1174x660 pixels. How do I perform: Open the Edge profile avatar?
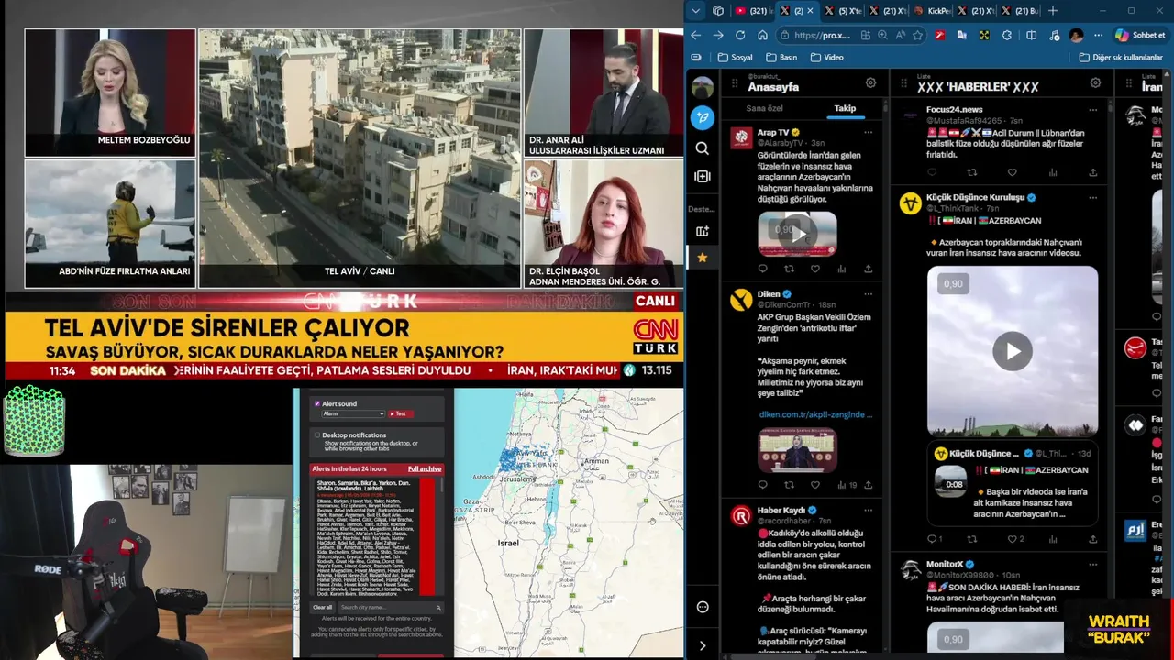click(1076, 35)
